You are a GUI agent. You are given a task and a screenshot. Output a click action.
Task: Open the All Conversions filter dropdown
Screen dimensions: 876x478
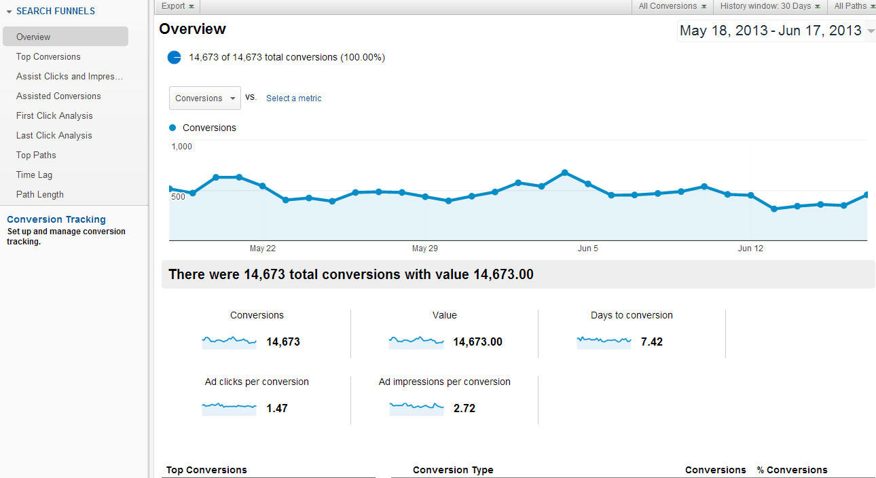(672, 6)
